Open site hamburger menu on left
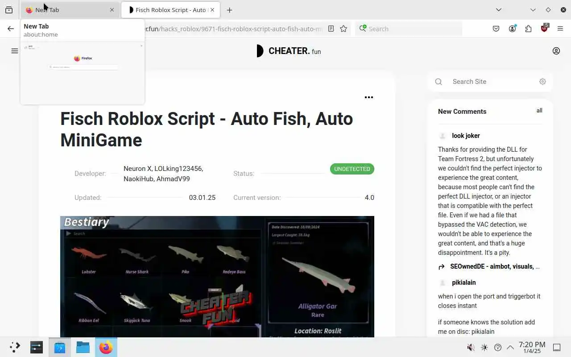This screenshot has width=571, height=357. click(15, 51)
